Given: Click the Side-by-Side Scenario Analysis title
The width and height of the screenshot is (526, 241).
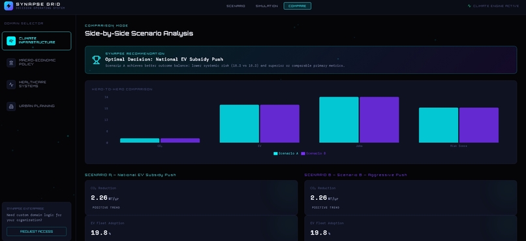Looking at the screenshot, I should [x=139, y=33].
